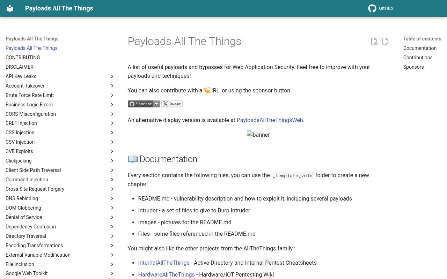447x279 pixels.
Task: Open Command Injection section label
Action: [x=27, y=180]
